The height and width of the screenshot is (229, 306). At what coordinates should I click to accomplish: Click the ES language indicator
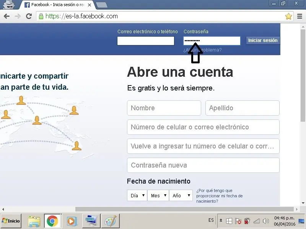[x=211, y=220]
